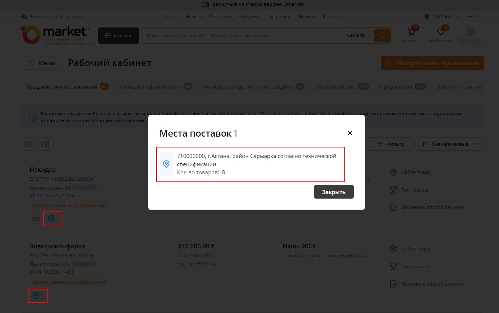Open the Фильтр dropdown in search bar
499x313 pixels.
pos(358,35)
